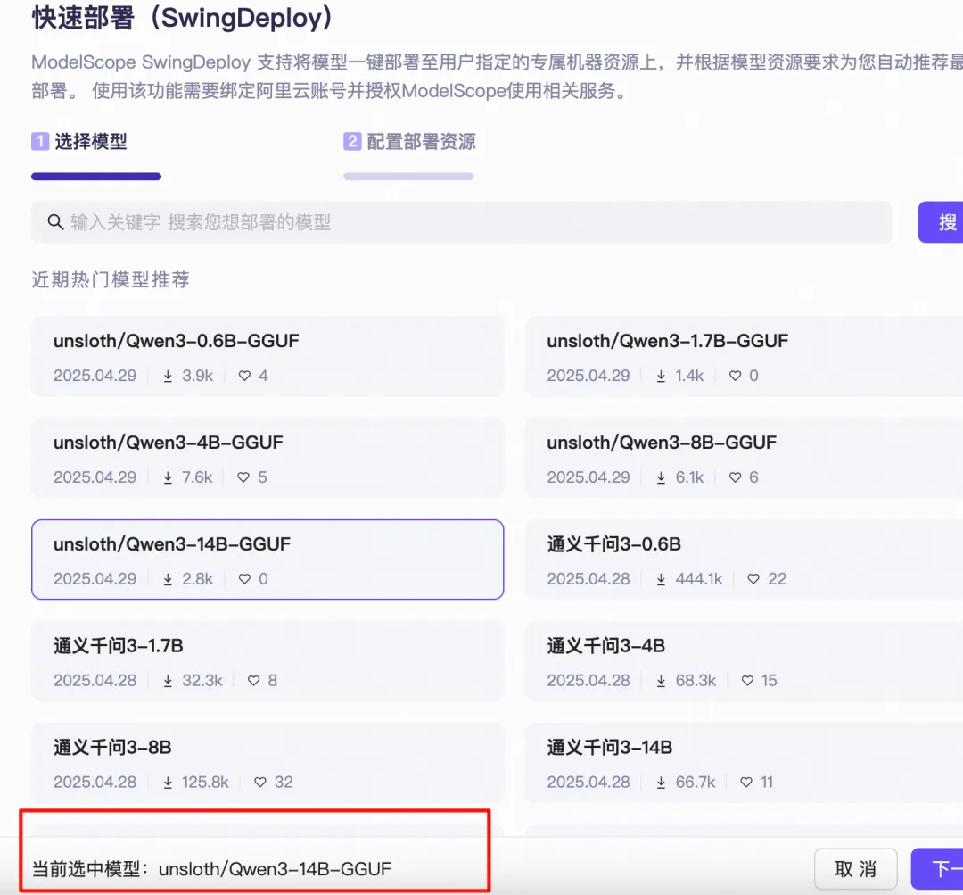
Task: Click heart icon on Qwen3-14B-GGUF card
Action: click(x=244, y=578)
